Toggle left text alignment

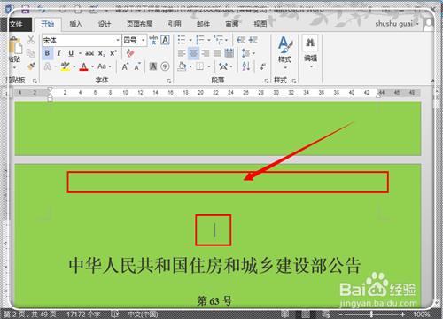182,53
